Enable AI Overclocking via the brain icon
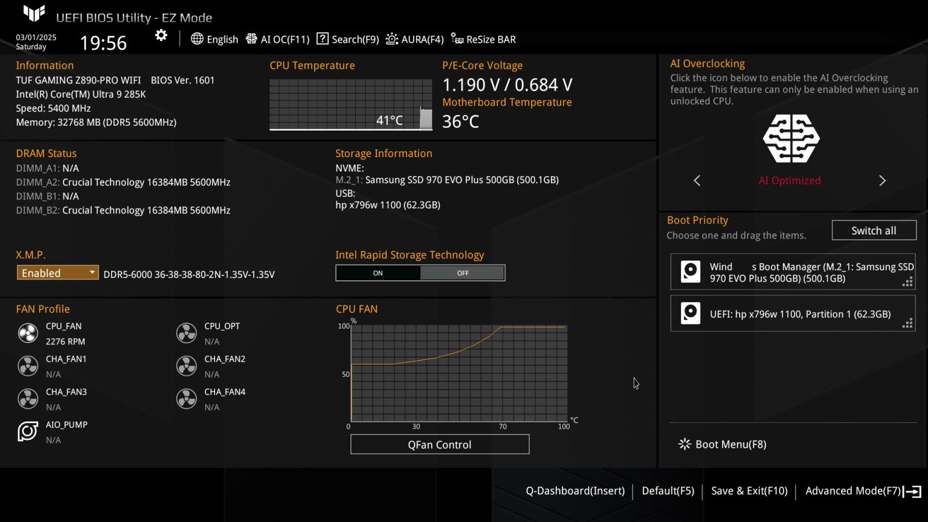The width and height of the screenshot is (928, 522). coord(791,138)
